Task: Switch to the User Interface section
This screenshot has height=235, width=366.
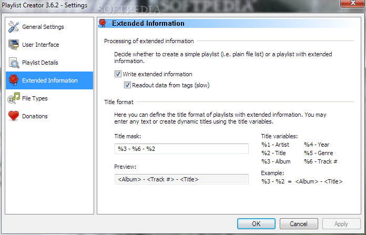Action: click(x=49, y=45)
